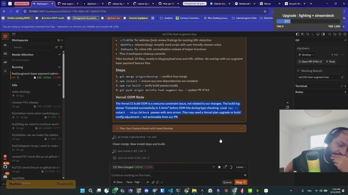Viewport: 348px width, 195px height.
Task: Click the GitHub icon in chat input bar
Action: pos(157,182)
